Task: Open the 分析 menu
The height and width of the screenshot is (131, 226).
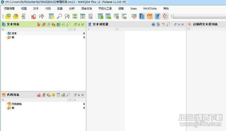Action: tap(72, 8)
